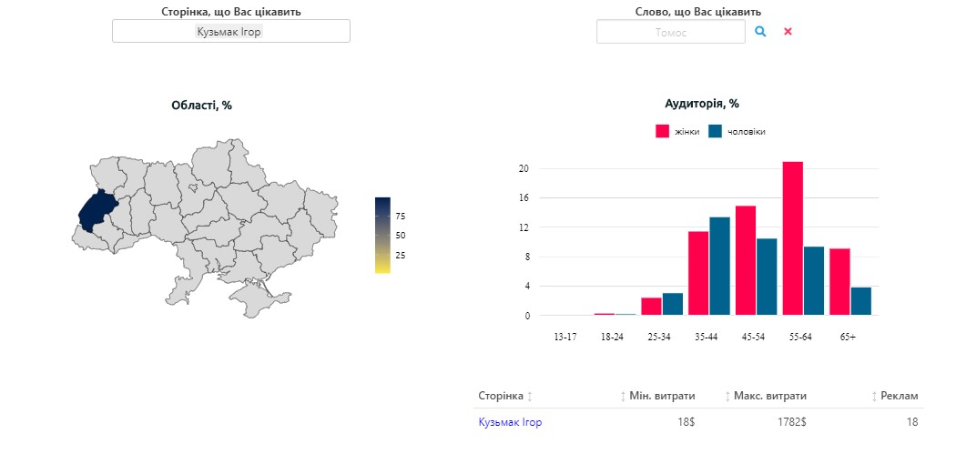The width and height of the screenshot is (956, 464).
Task: Open the Кузьмак Ігор page link
Action: click(x=510, y=422)
